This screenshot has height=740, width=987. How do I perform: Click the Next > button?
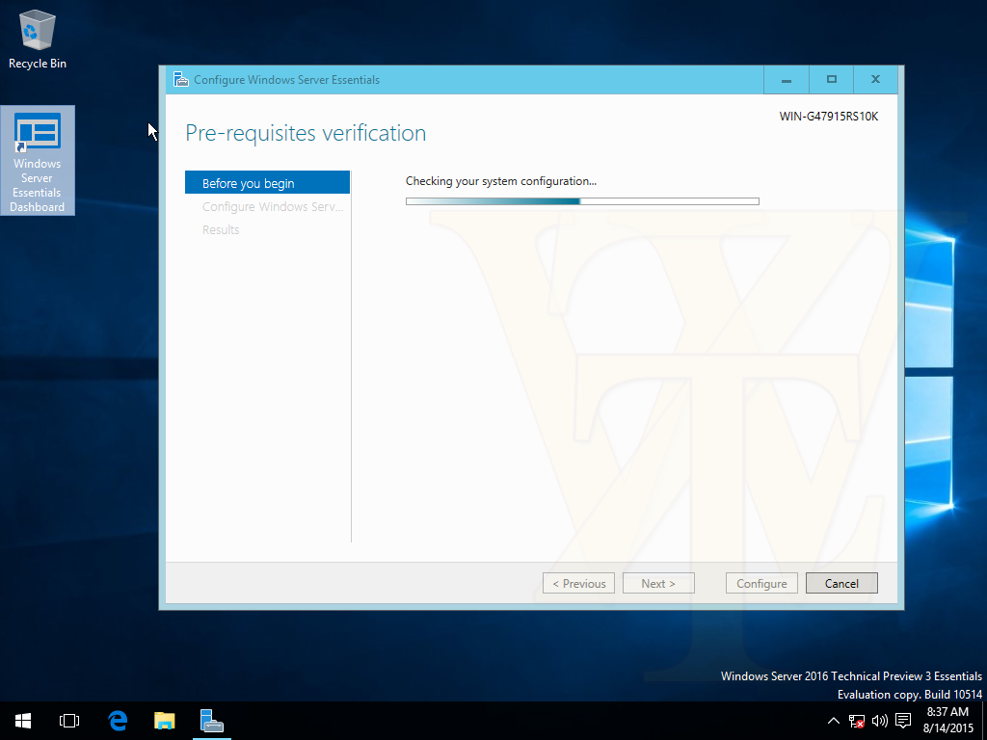tap(658, 583)
